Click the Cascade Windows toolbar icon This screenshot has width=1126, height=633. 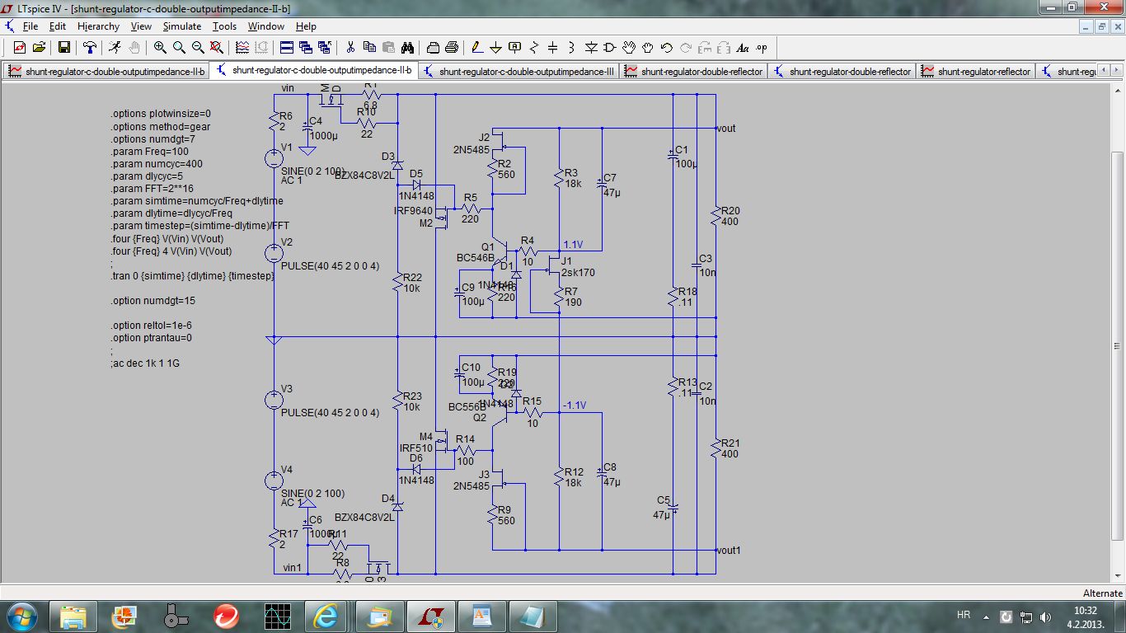pos(306,47)
